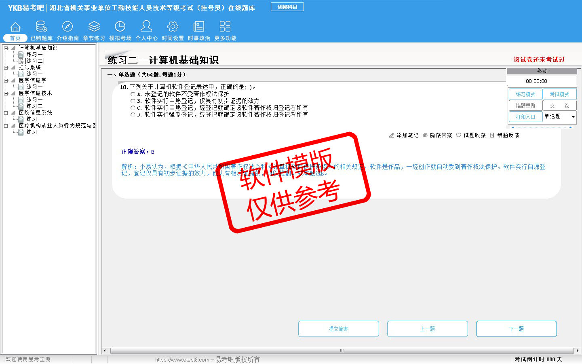Click the document icon of 计算机基础知识 练习一

[x=21, y=54]
